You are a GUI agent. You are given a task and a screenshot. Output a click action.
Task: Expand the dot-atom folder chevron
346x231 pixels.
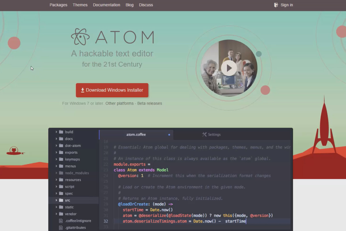coord(56,146)
